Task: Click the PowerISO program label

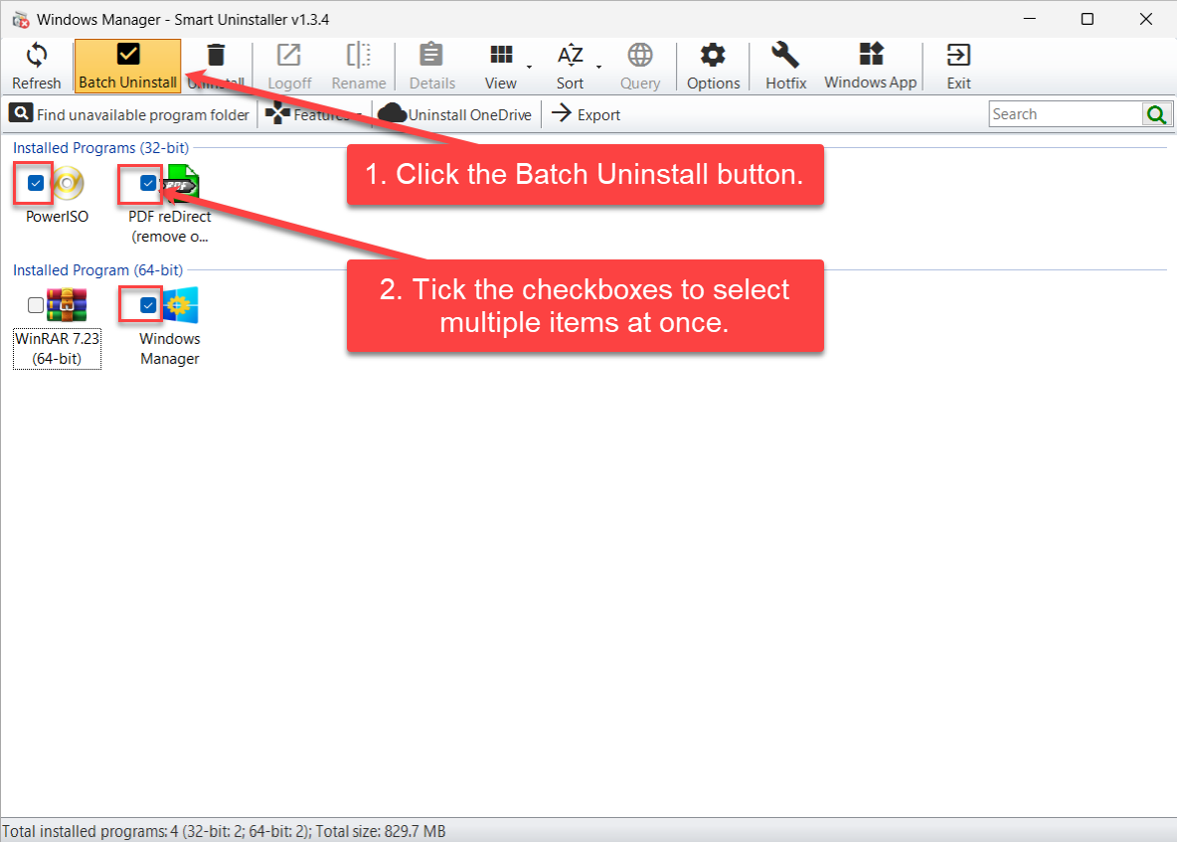Action: pos(57,216)
